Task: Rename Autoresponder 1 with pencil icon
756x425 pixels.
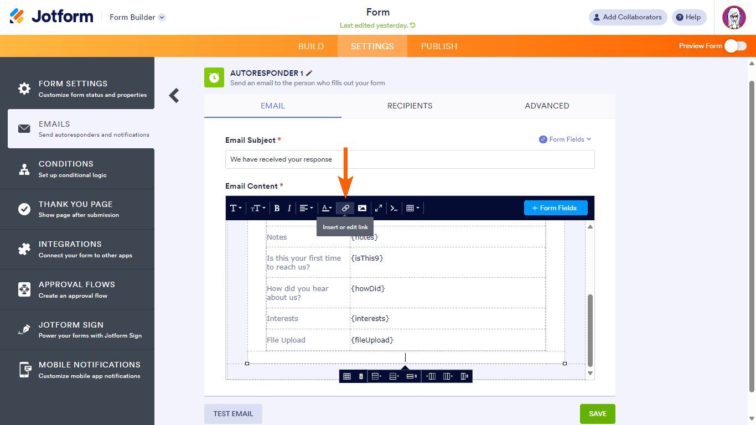Action: click(309, 73)
